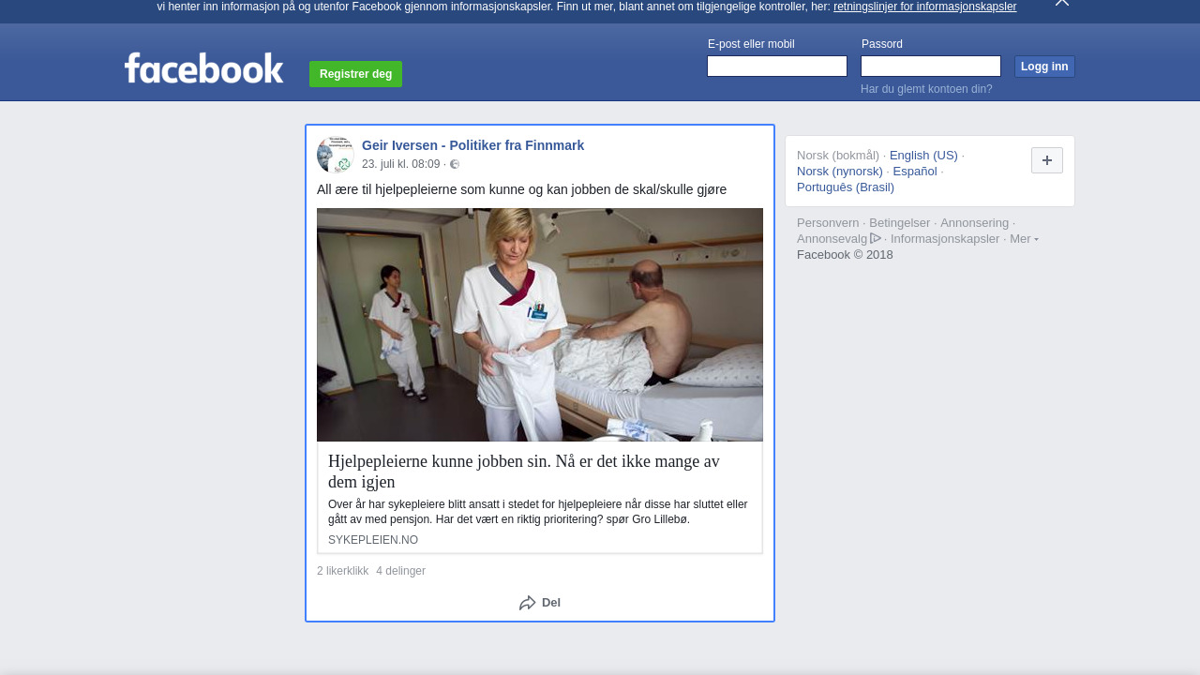Click the Logg inn button
Screen dimensions: 1200x675
pos(1044,67)
